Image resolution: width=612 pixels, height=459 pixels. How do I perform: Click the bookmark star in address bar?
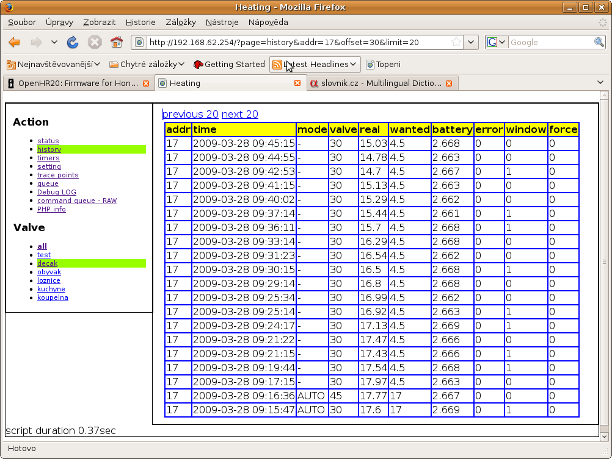[x=456, y=42]
